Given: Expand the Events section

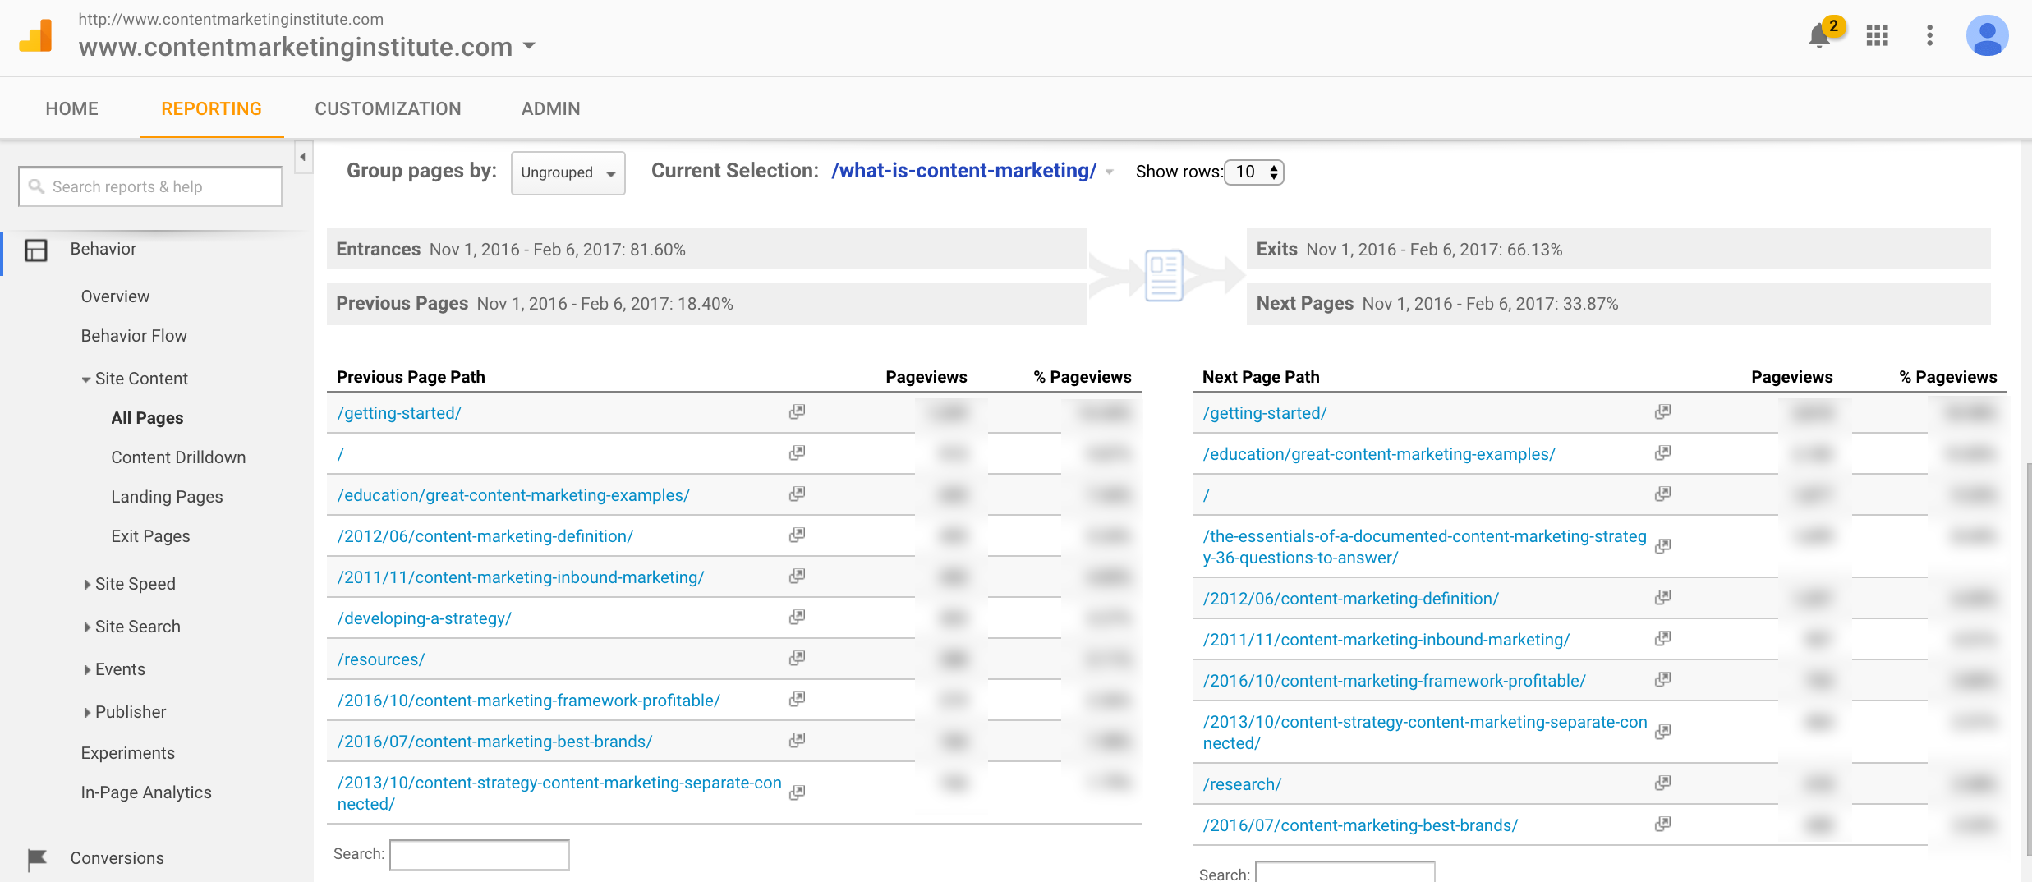Looking at the screenshot, I should click(x=87, y=670).
